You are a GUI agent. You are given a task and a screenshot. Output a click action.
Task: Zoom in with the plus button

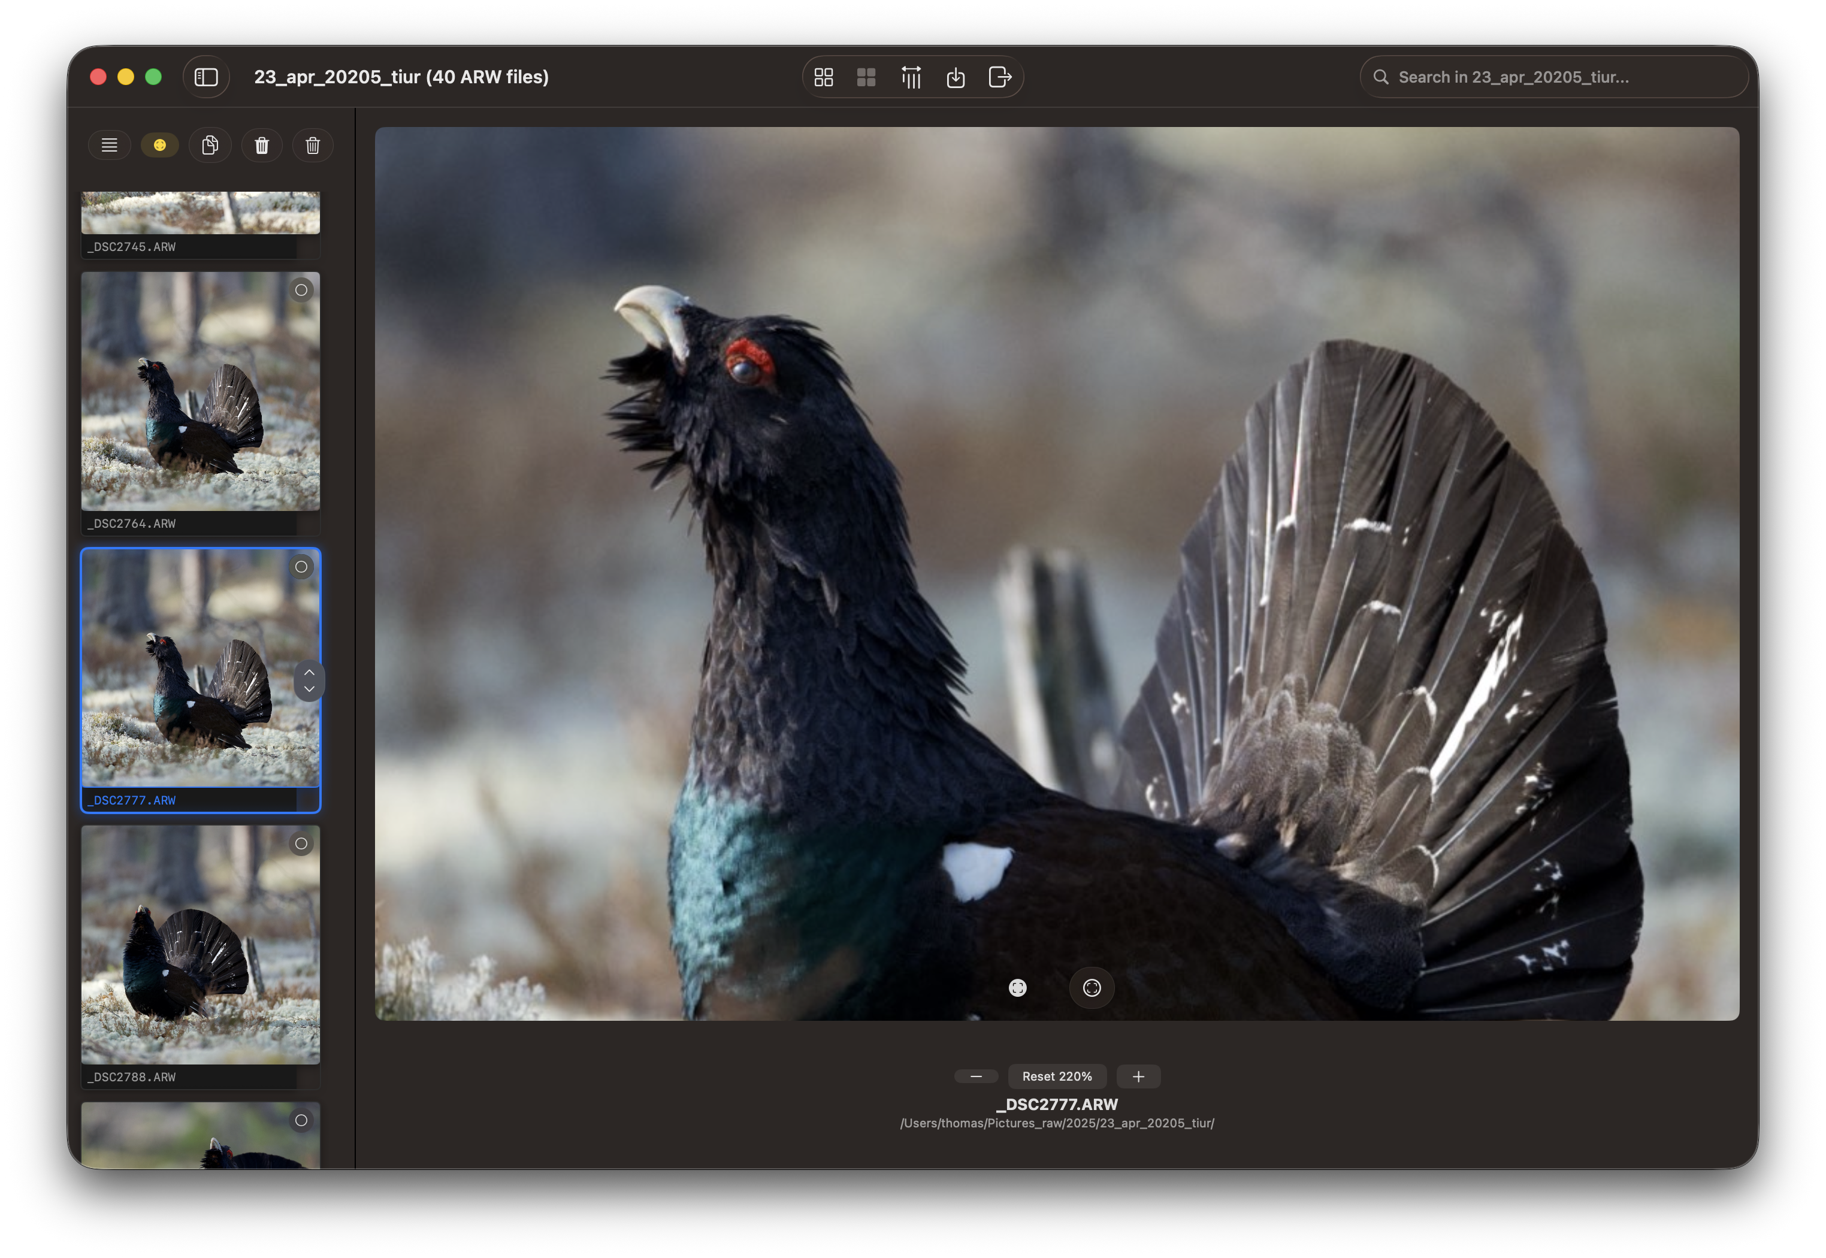(x=1138, y=1076)
